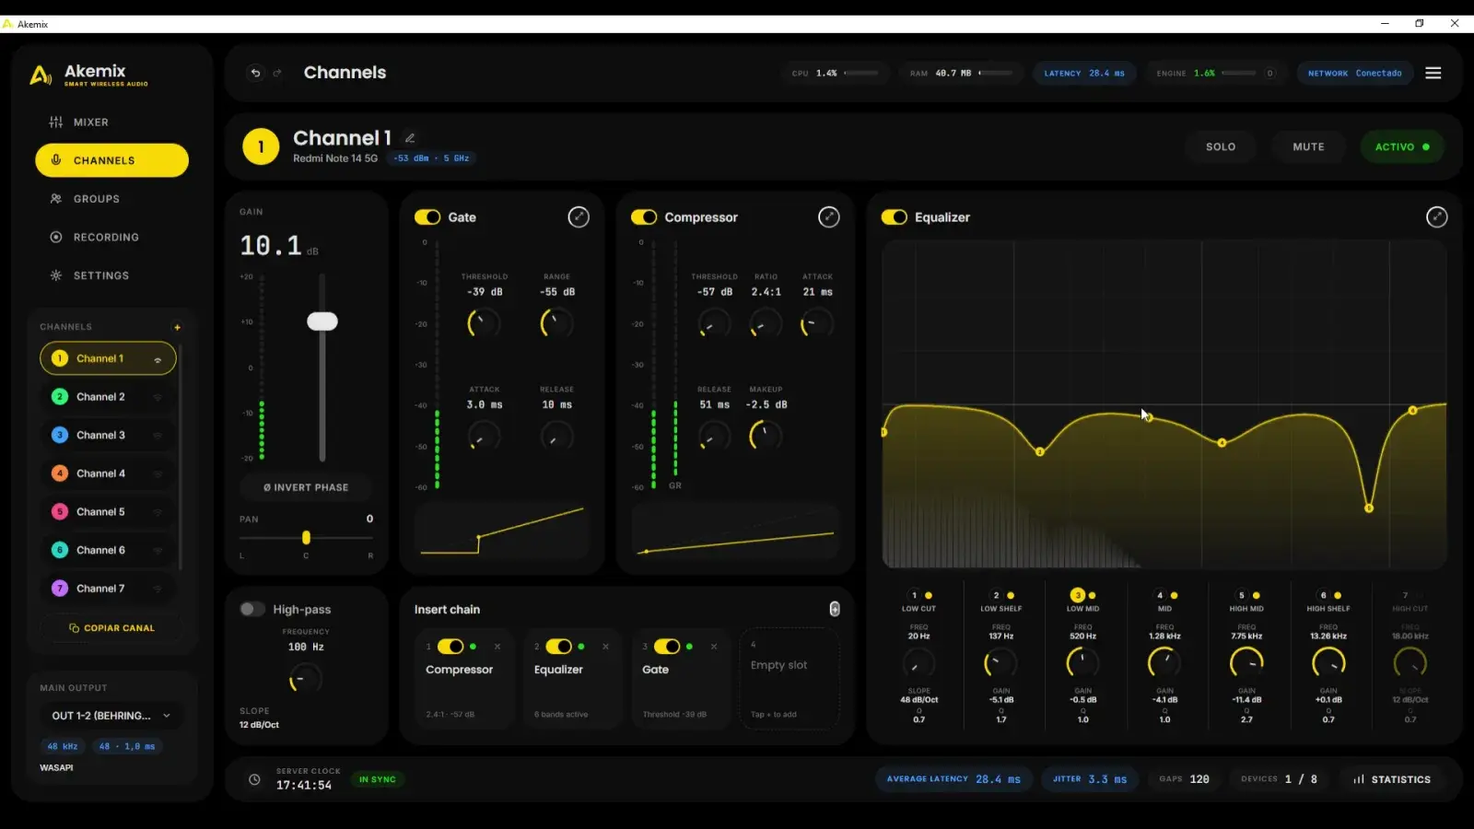Select Channel 4 in the channel list
Screen dimensions: 1474x829
pos(108,473)
